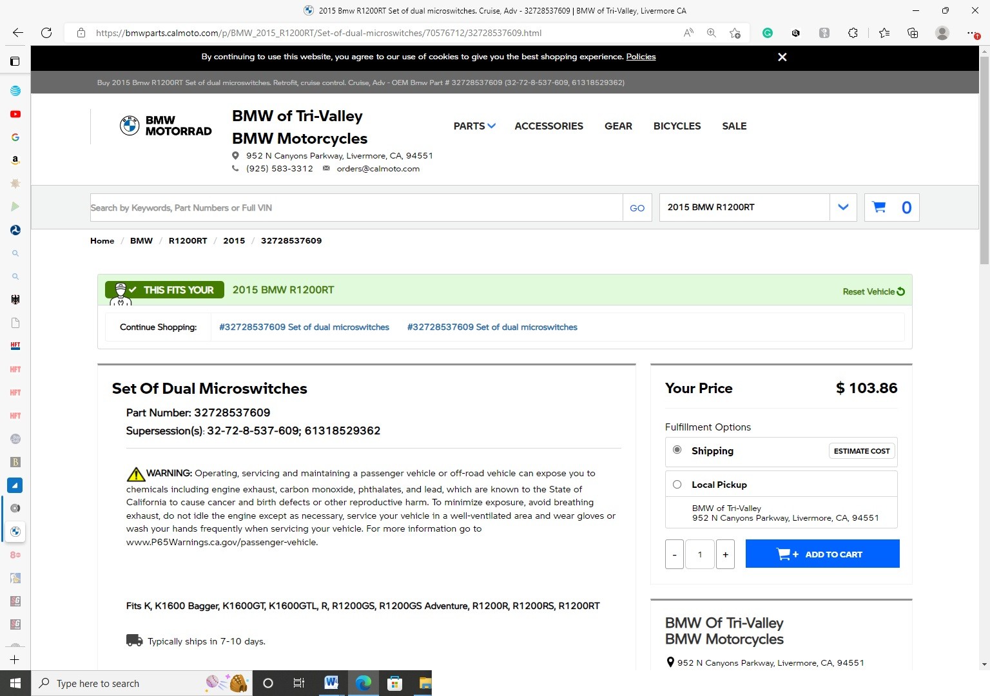Go to the R1200RT breadcrumb
This screenshot has height=696, width=990.
pos(188,240)
